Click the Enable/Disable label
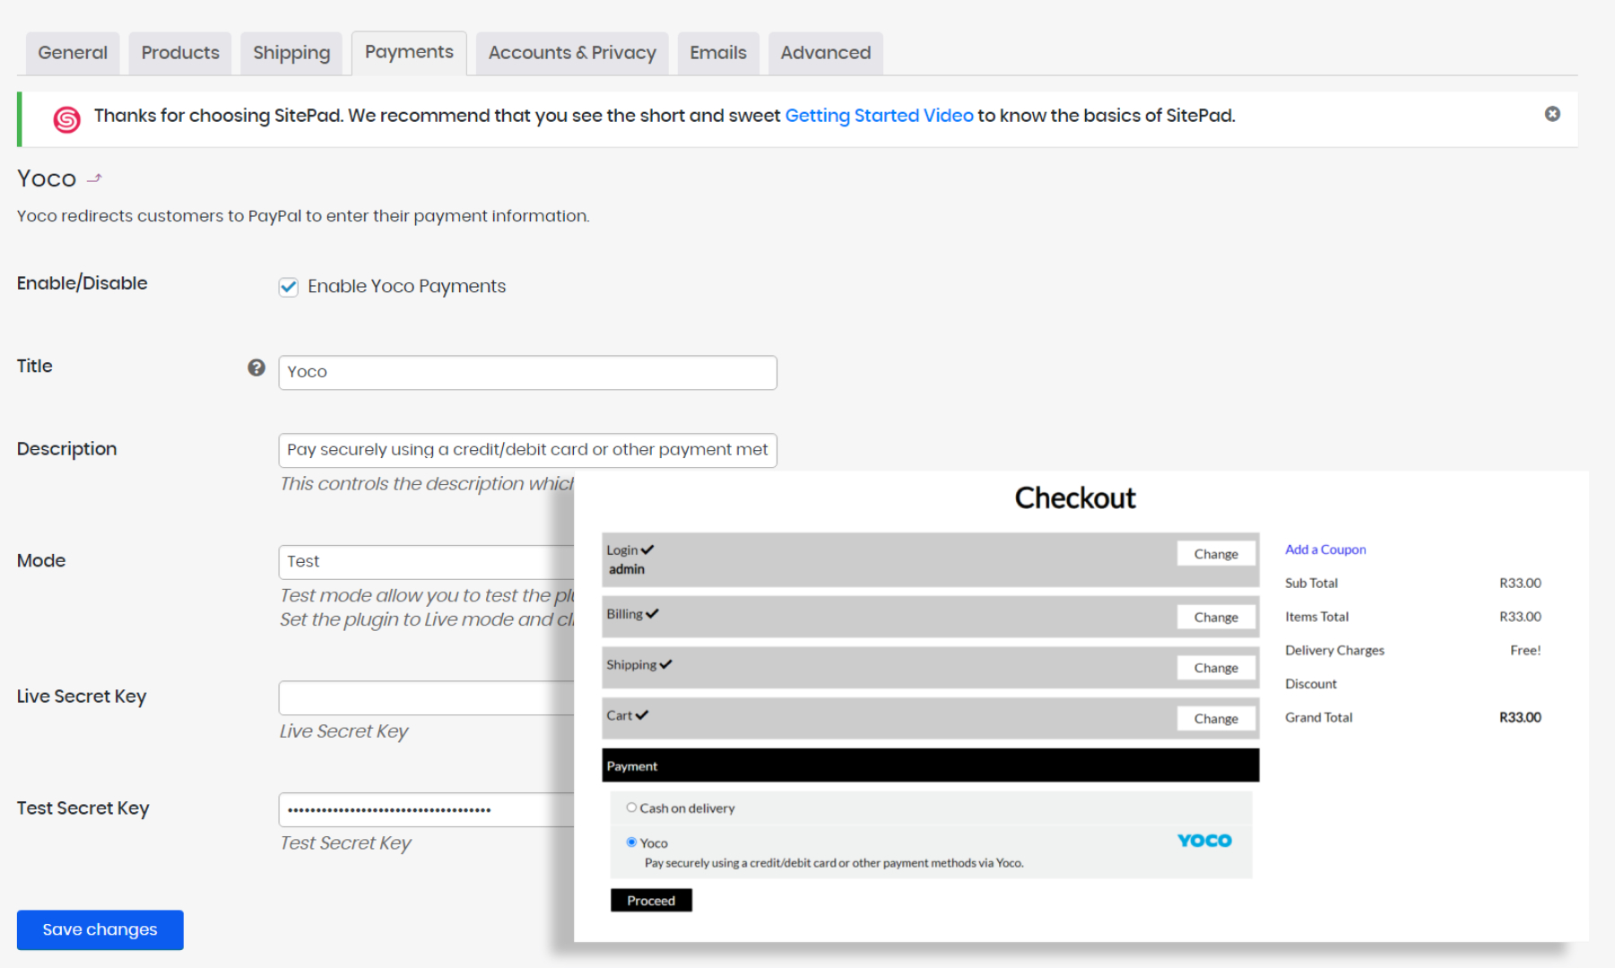 [82, 283]
